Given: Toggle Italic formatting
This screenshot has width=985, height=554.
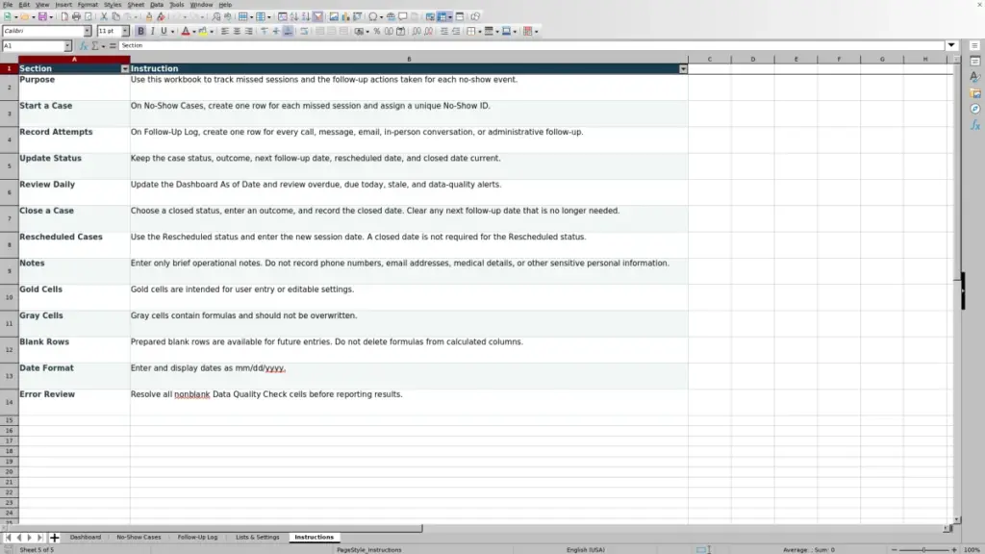Looking at the screenshot, I should click(153, 32).
